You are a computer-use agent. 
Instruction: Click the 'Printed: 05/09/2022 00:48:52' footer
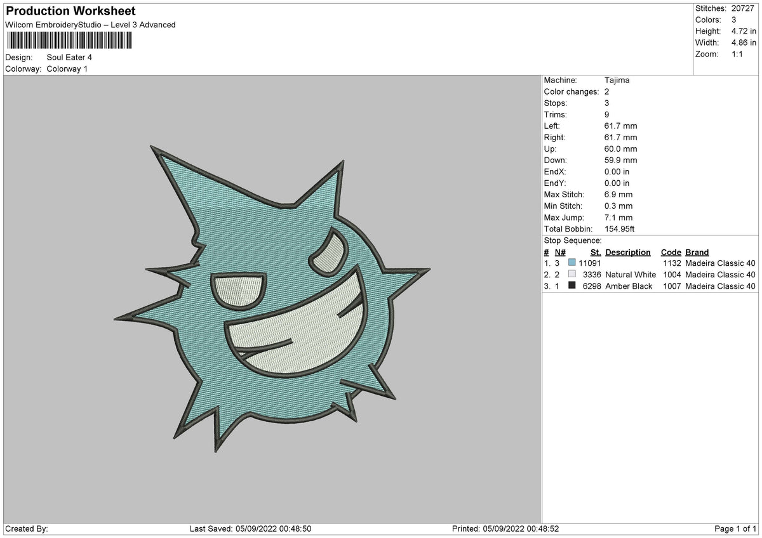coord(505,528)
